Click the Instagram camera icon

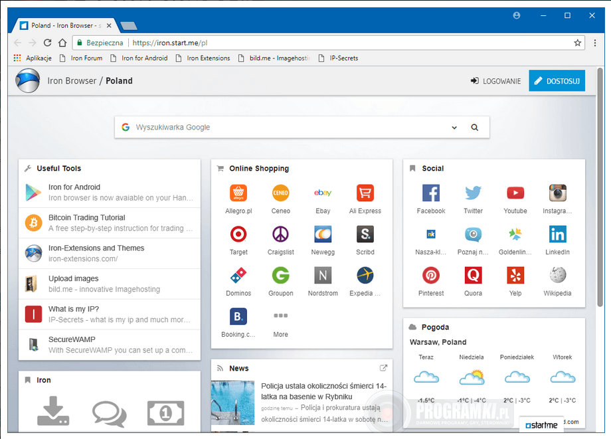[558, 193]
